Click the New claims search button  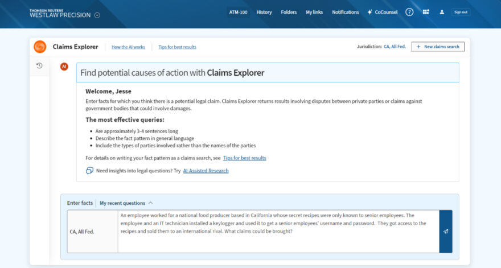438,47
